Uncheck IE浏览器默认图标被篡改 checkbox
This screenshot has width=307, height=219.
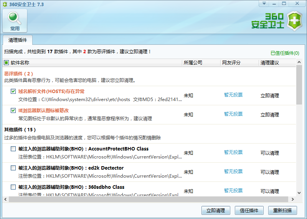coord(13,111)
